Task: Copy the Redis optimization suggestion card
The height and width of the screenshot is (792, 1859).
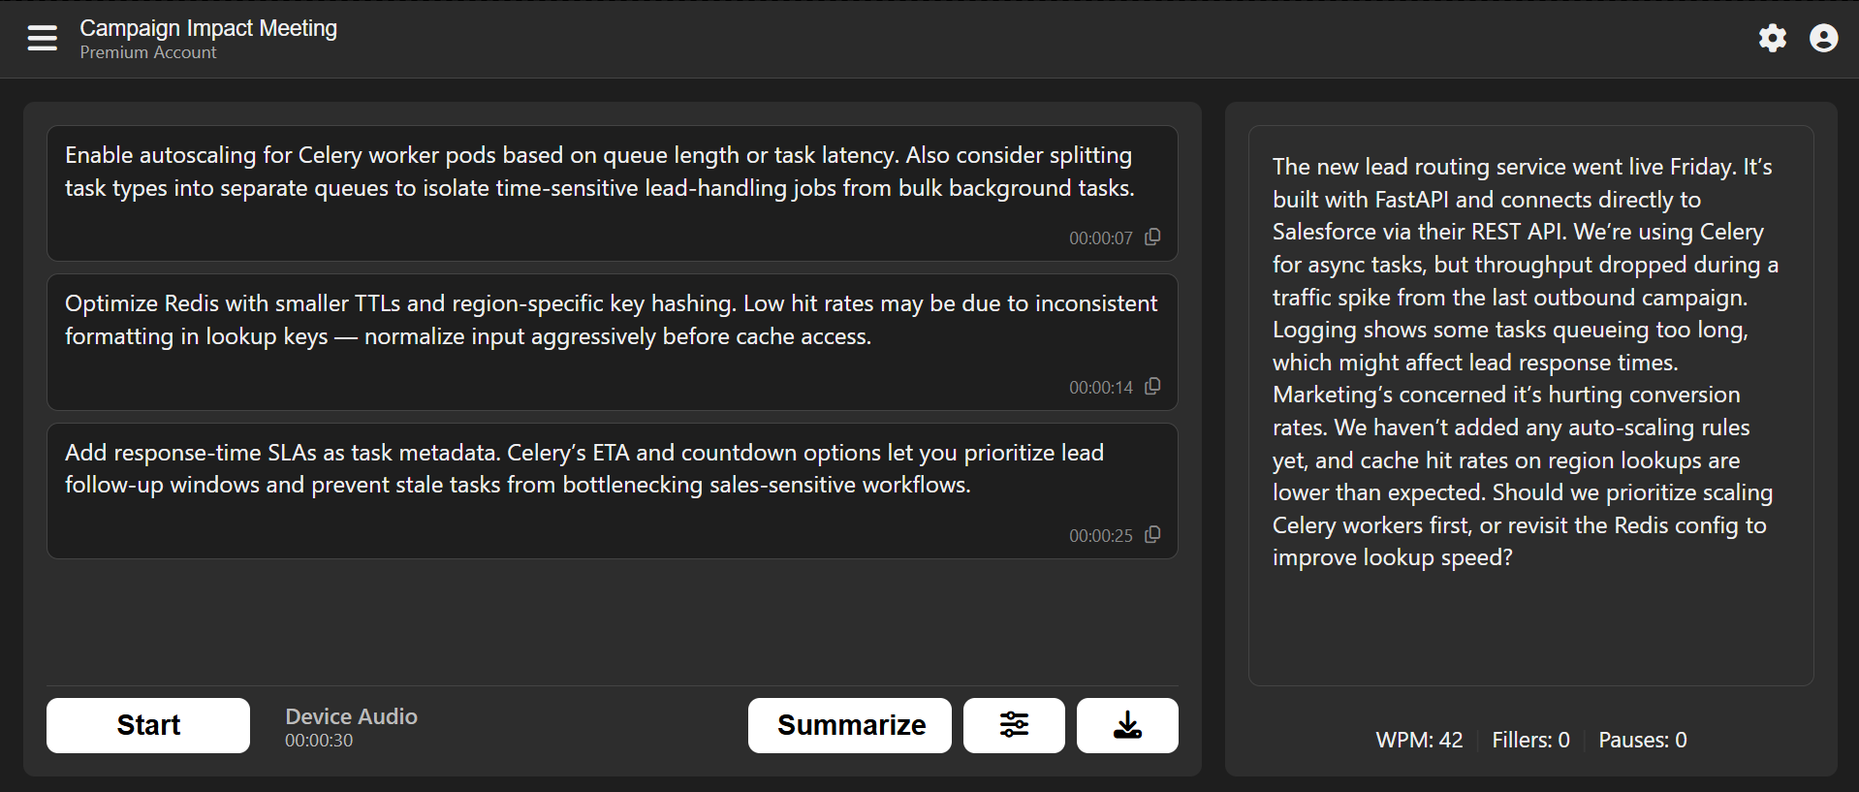Action: click(1152, 387)
